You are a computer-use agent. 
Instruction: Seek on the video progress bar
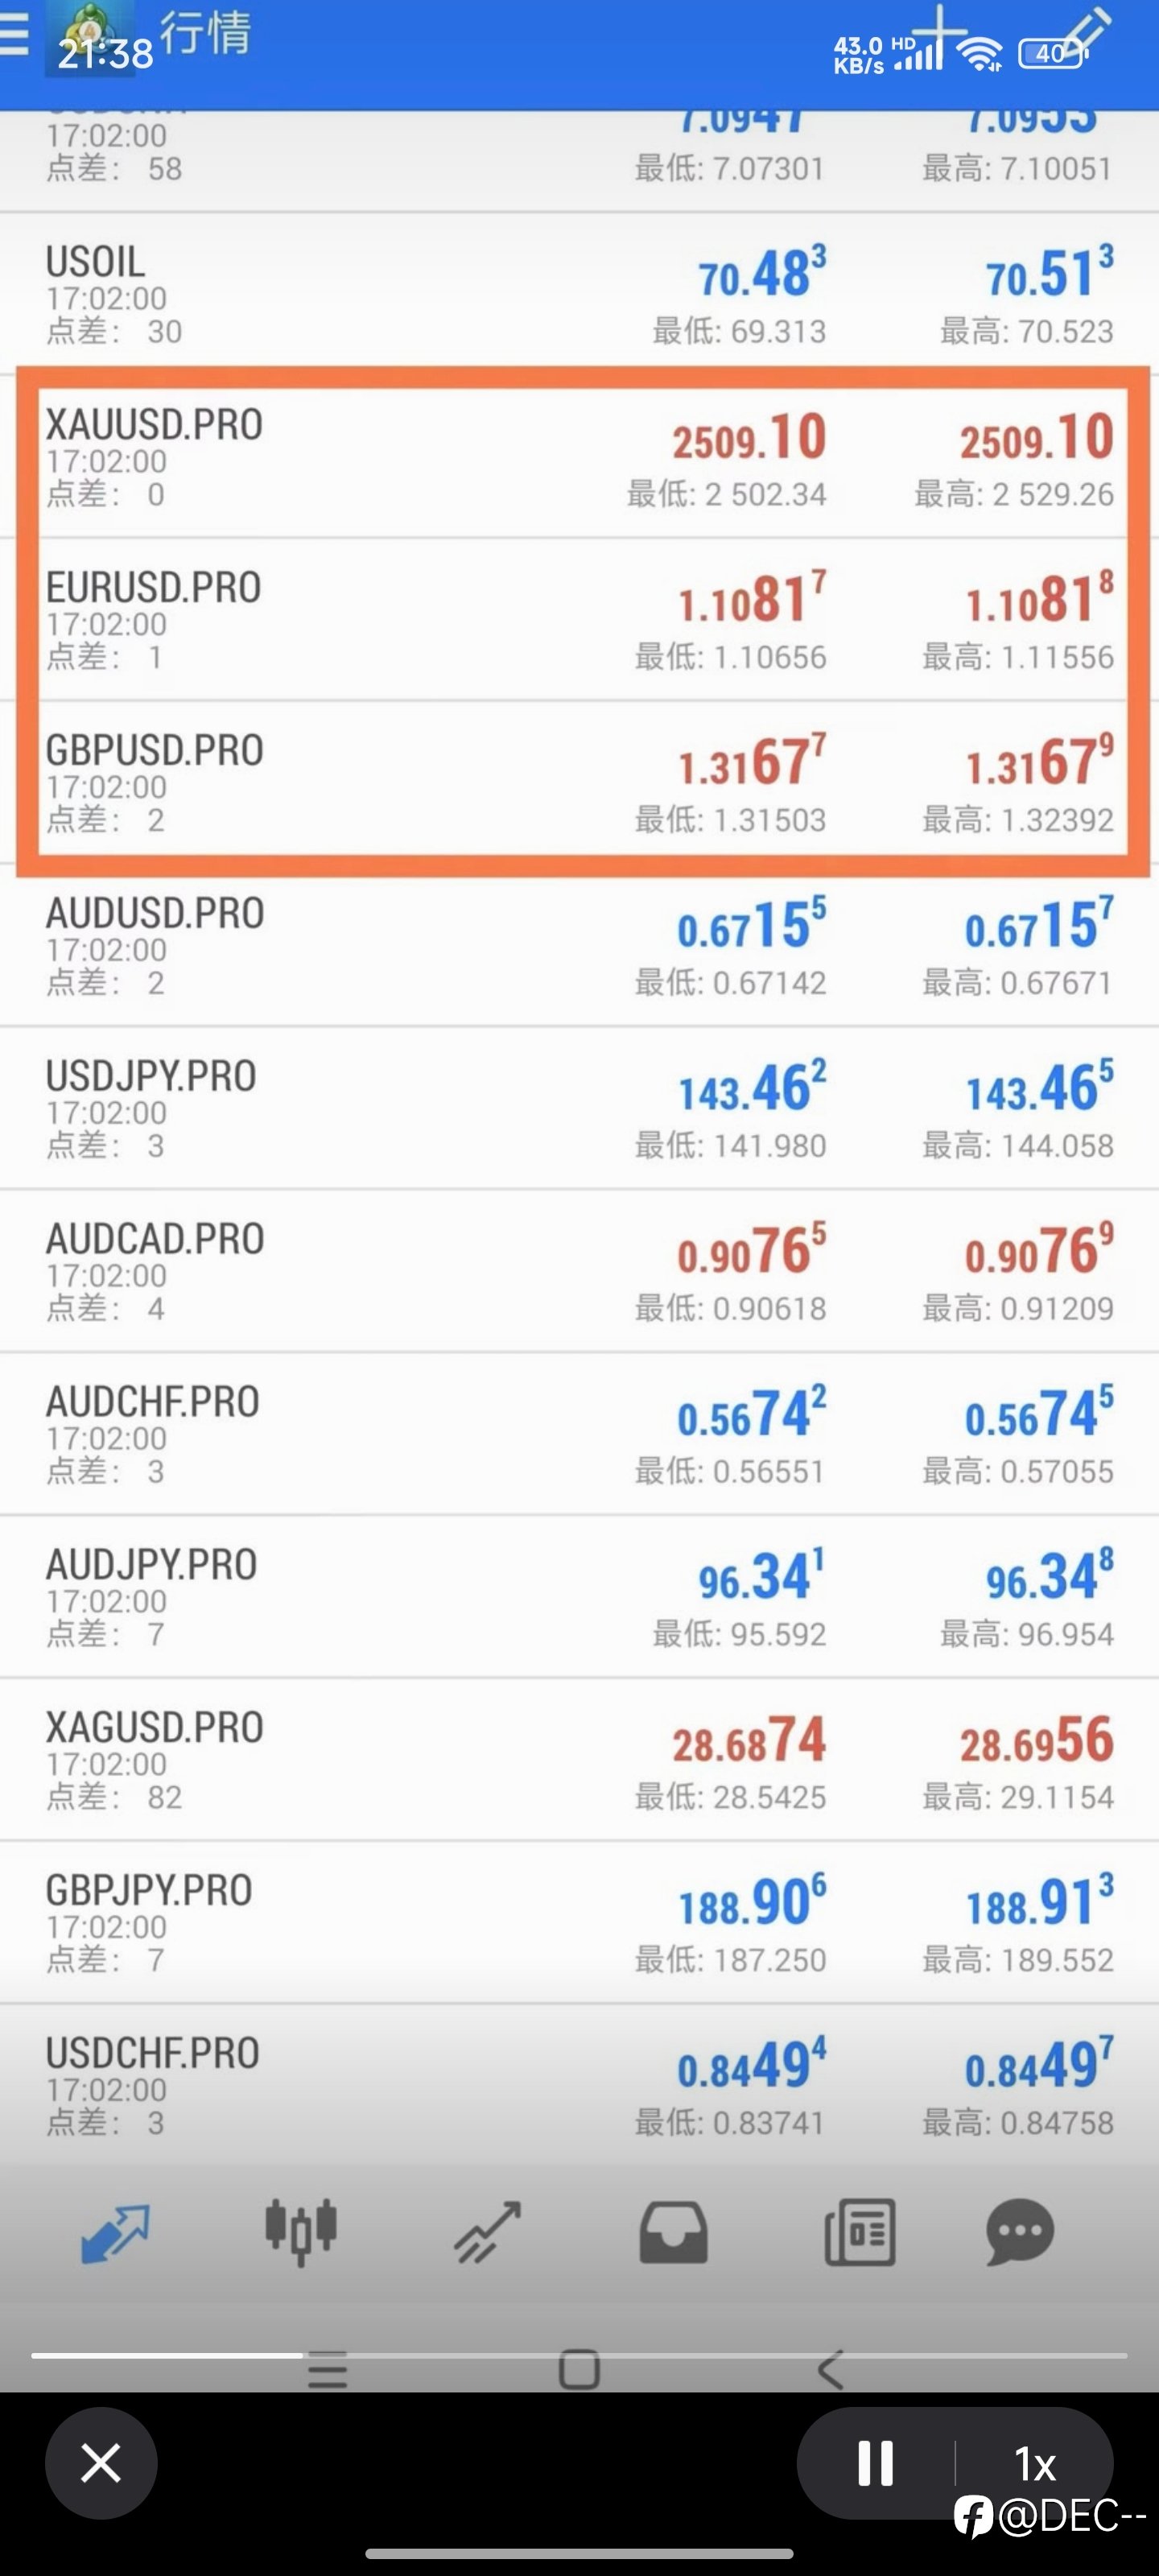tap(579, 2355)
